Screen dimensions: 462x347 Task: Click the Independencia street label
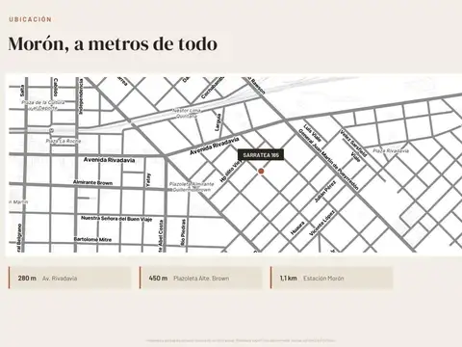click(81, 96)
